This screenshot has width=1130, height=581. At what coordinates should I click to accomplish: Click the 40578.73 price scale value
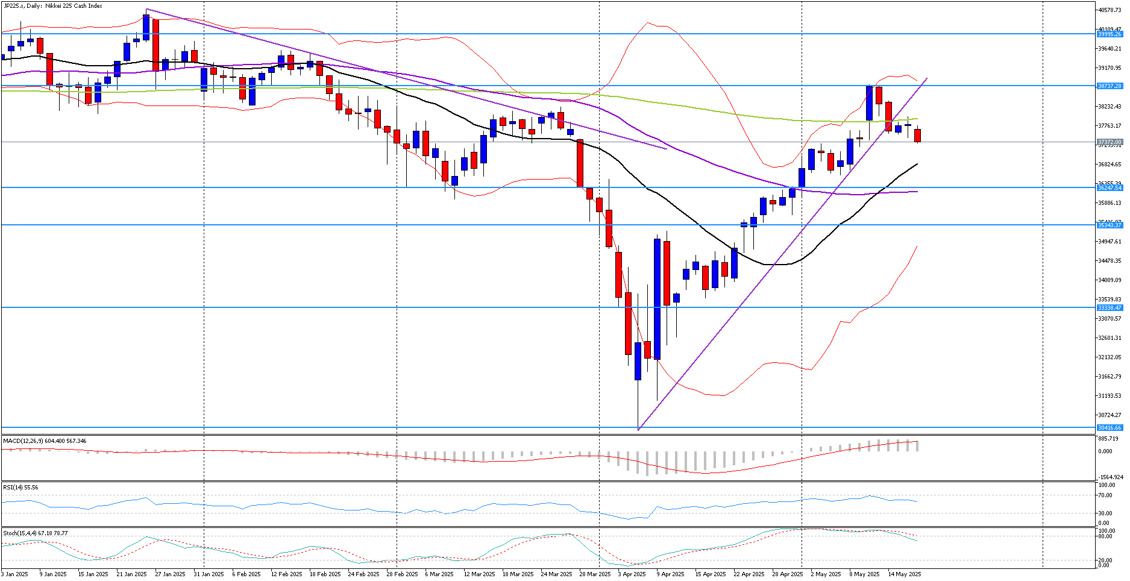pyautogui.click(x=1110, y=10)
